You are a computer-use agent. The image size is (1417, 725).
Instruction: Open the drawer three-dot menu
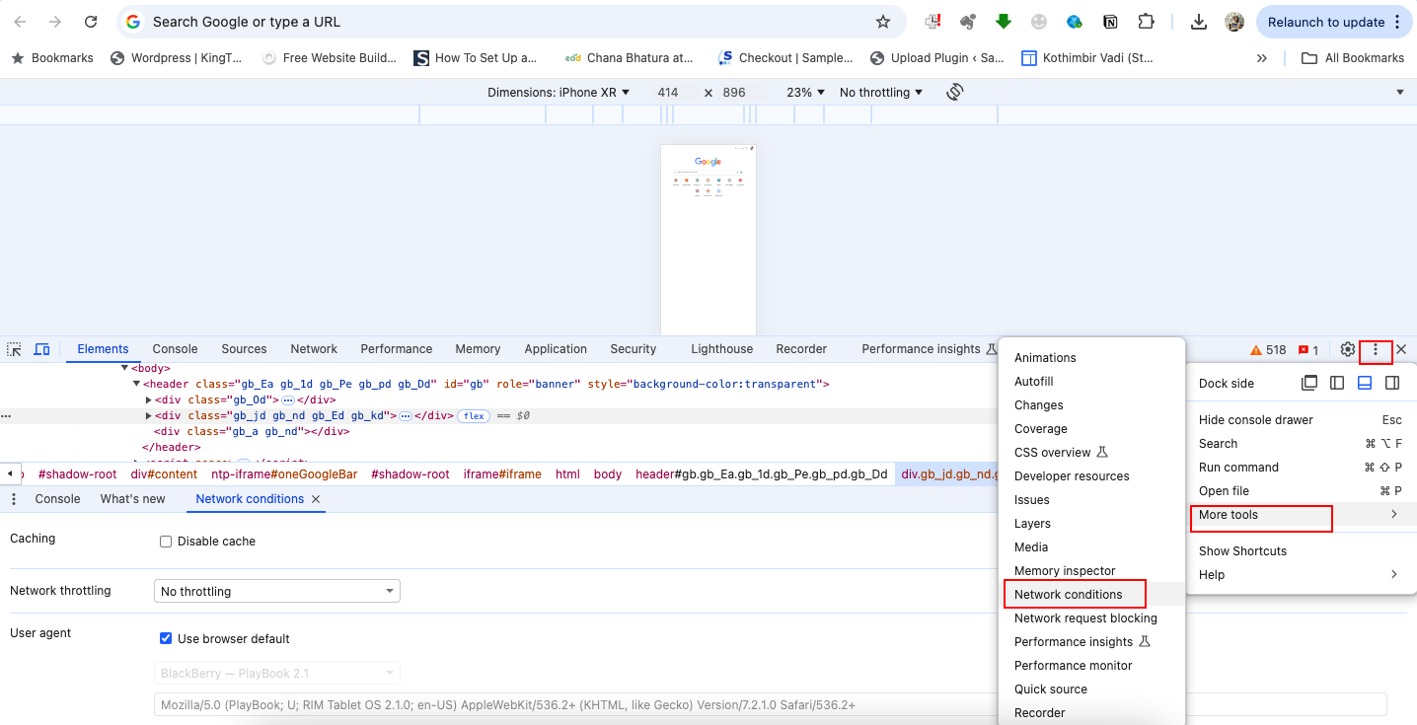click(14, 499)
